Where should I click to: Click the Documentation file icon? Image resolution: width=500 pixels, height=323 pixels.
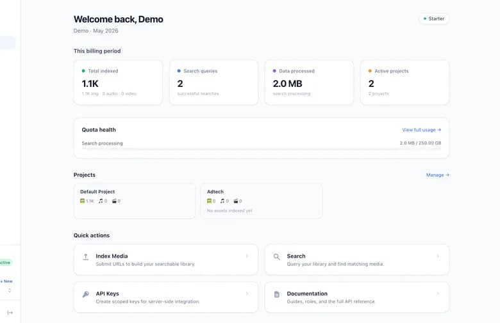pos(276,294)
